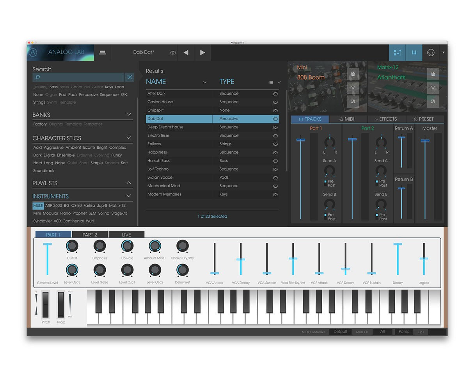Click the TYPE column header
The height and width of the screenshot is (384, 474).
point(227,82)
